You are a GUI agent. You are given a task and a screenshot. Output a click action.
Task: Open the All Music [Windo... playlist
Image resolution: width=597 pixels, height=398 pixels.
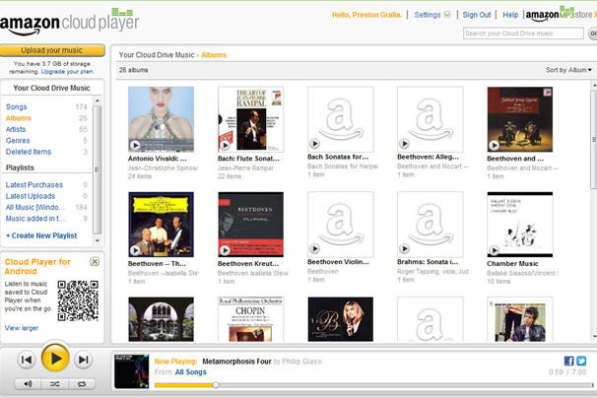tap(35, 207)
